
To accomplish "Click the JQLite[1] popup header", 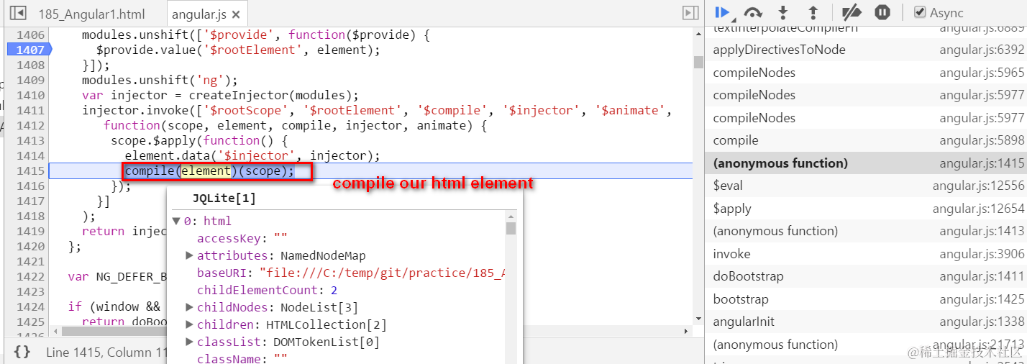I will coord(224,199).
